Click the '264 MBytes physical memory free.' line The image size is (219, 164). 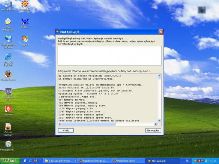[82, 105]
